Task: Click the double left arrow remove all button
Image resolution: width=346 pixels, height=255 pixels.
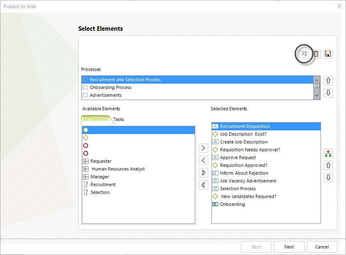Action: tap(203, 185)
